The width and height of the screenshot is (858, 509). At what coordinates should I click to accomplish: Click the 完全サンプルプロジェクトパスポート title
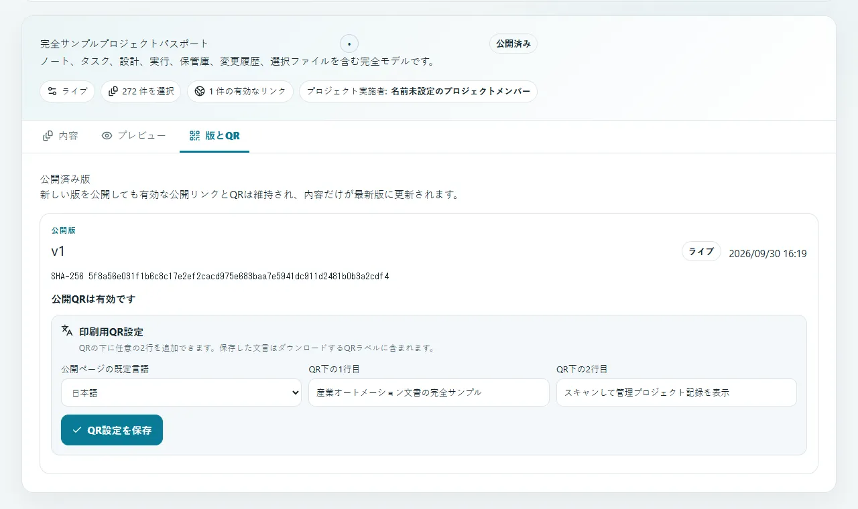pyautogui.click(x=125, y=44)
